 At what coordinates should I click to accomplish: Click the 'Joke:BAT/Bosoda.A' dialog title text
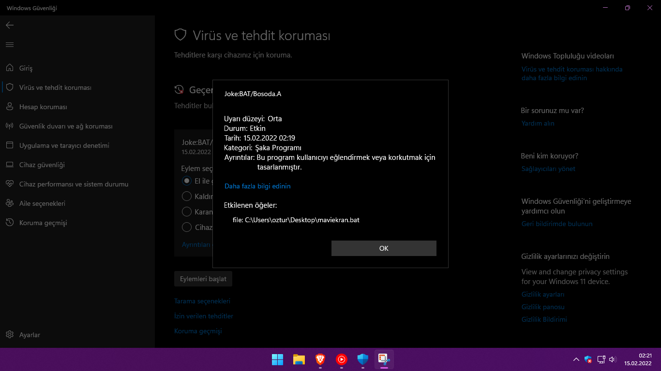(x=253, y=94)
